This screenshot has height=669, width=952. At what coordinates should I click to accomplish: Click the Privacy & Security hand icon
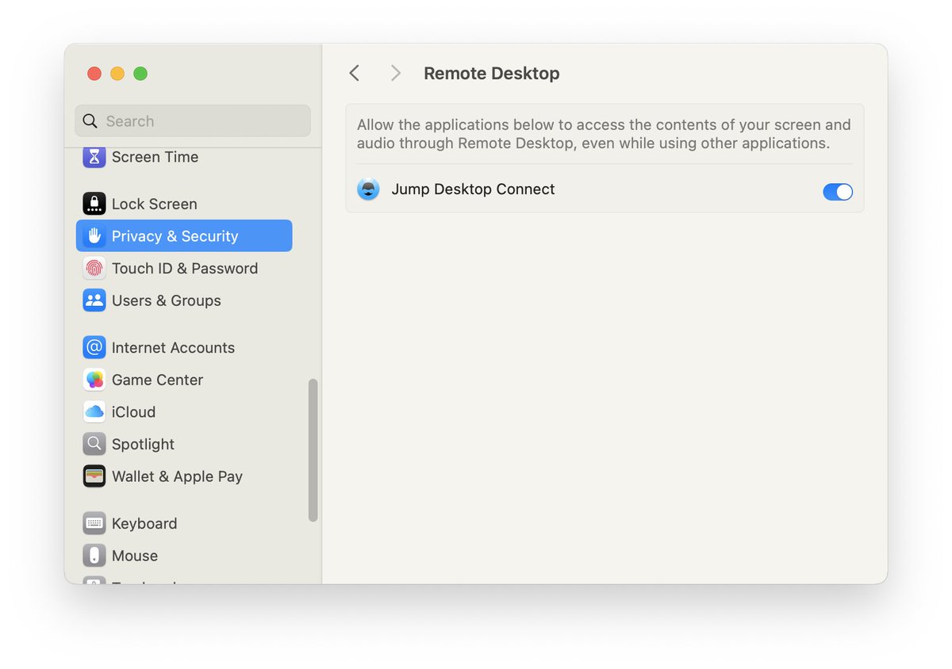(x=94, y=235)
